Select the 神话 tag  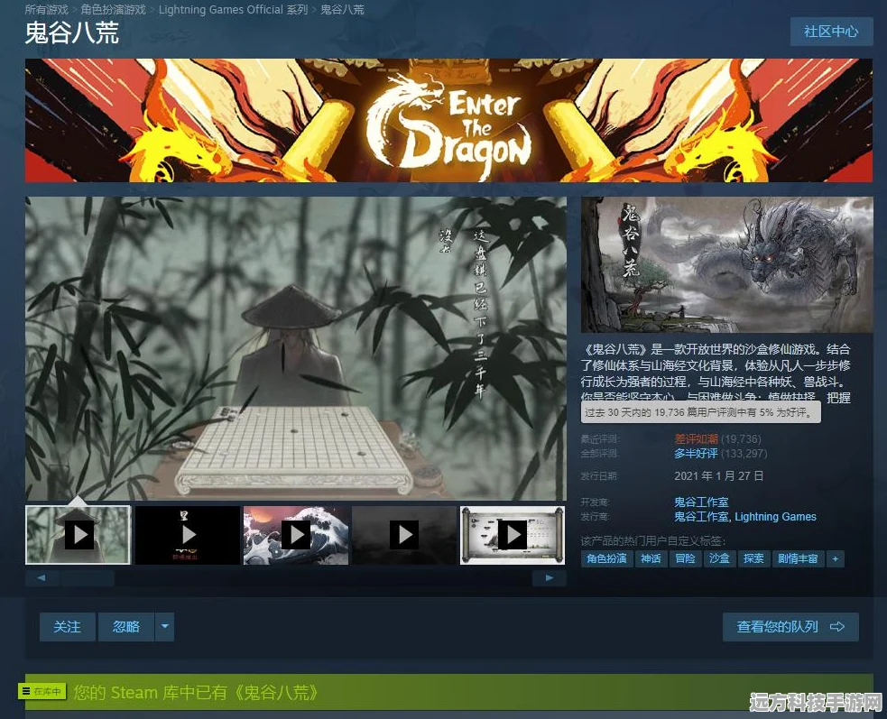pyautogui.click(x=651, y=559)
